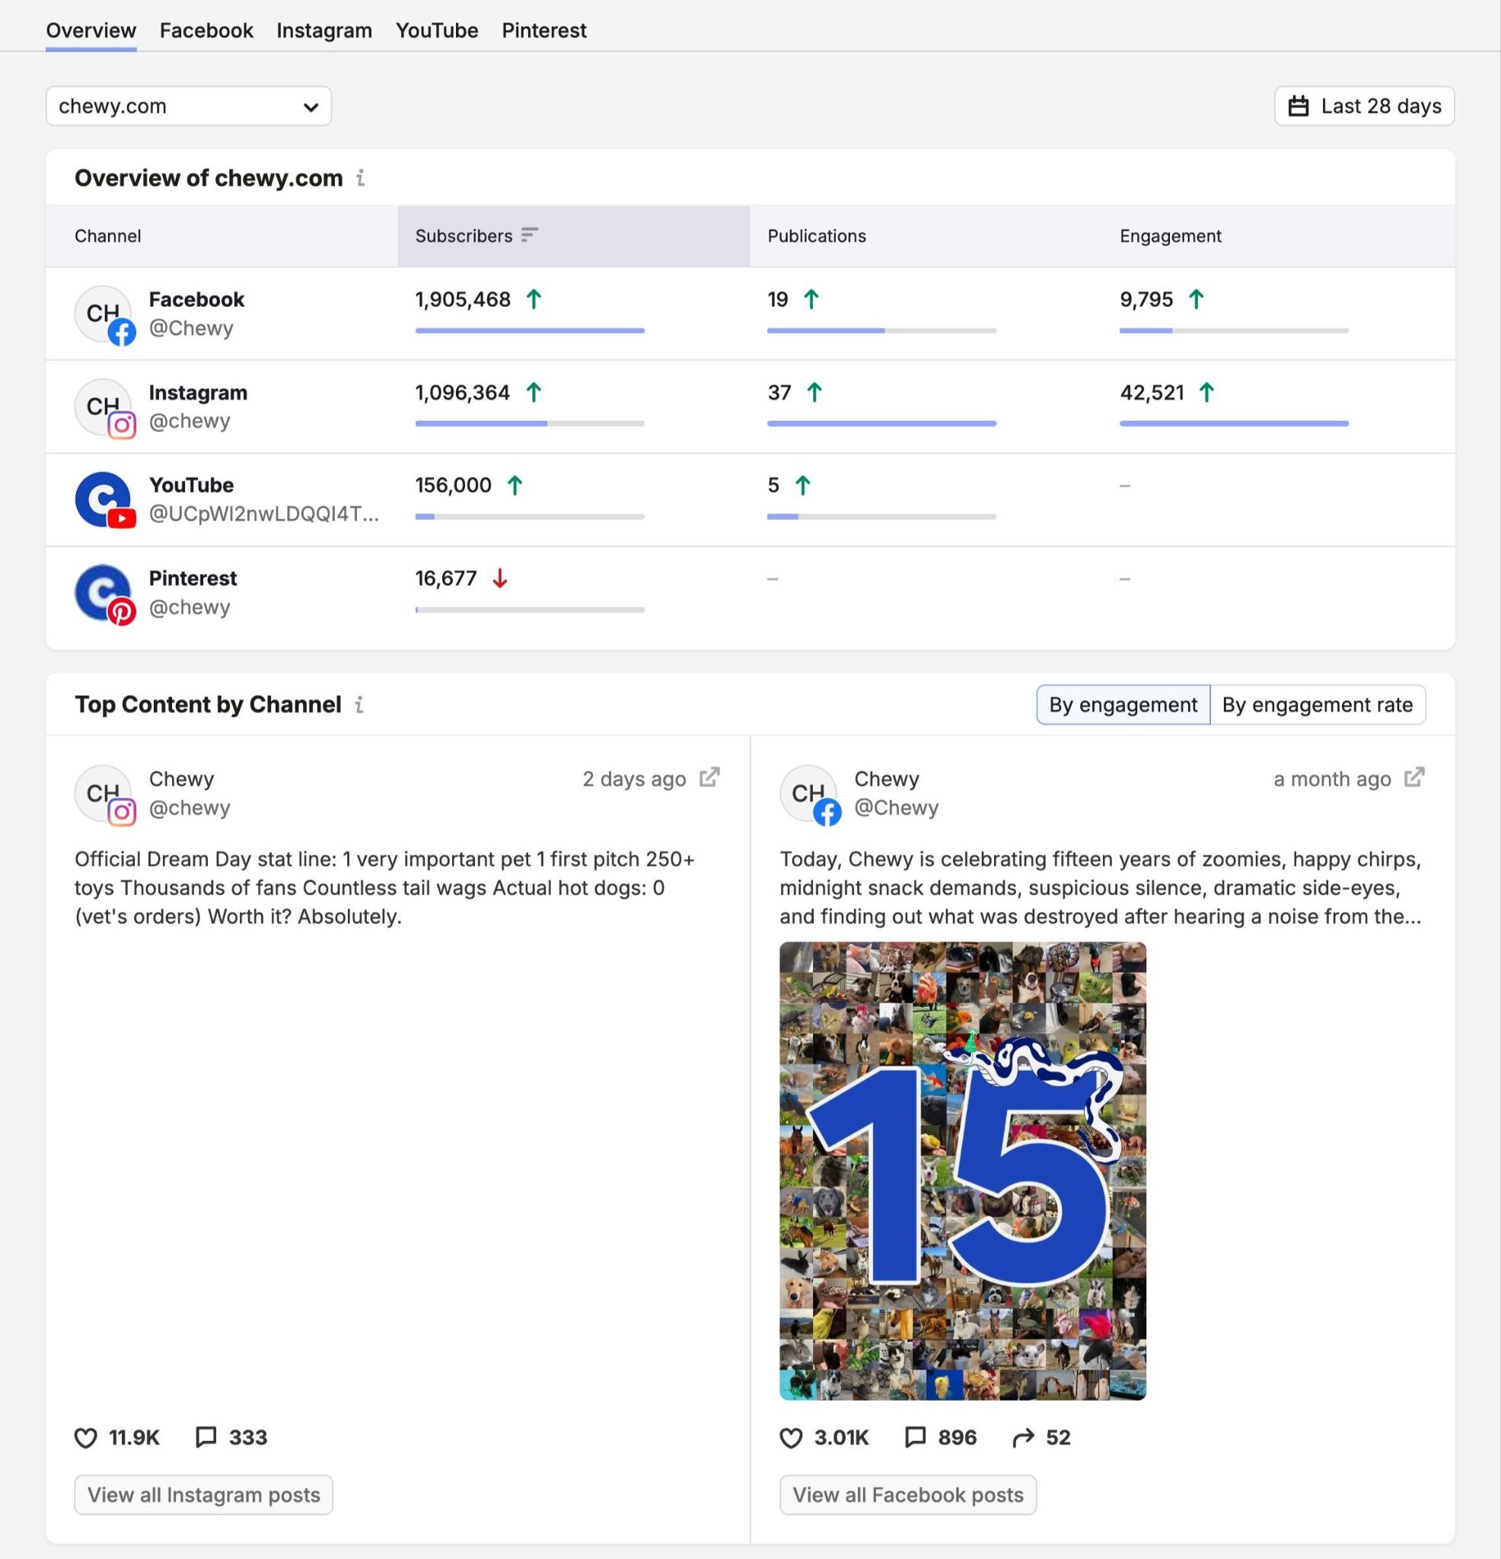Image resolution: width=1501 pixels, height=1559 pixels.
Task: Open Facebook post external link icon
Action: (1414, 777)
